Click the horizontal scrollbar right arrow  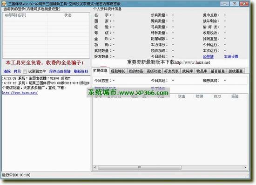pos(245,167)
